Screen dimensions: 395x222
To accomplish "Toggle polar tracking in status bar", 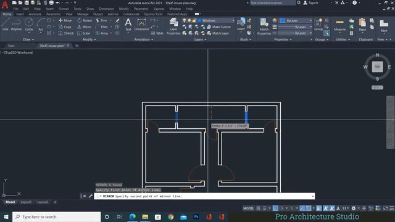I will (x=281, y=208).
